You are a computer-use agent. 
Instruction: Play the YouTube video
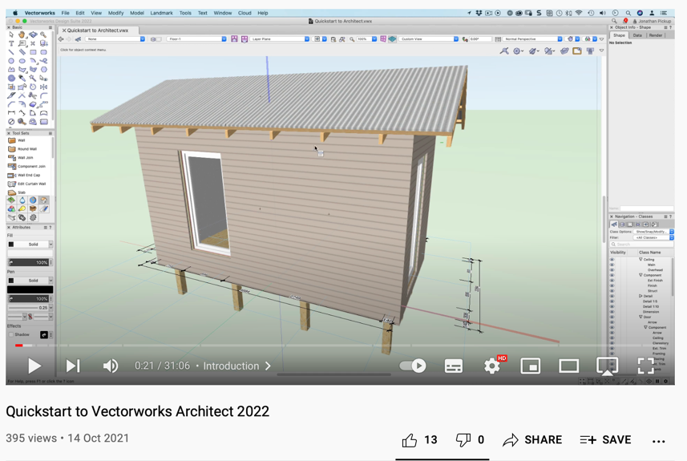[34, 366]
